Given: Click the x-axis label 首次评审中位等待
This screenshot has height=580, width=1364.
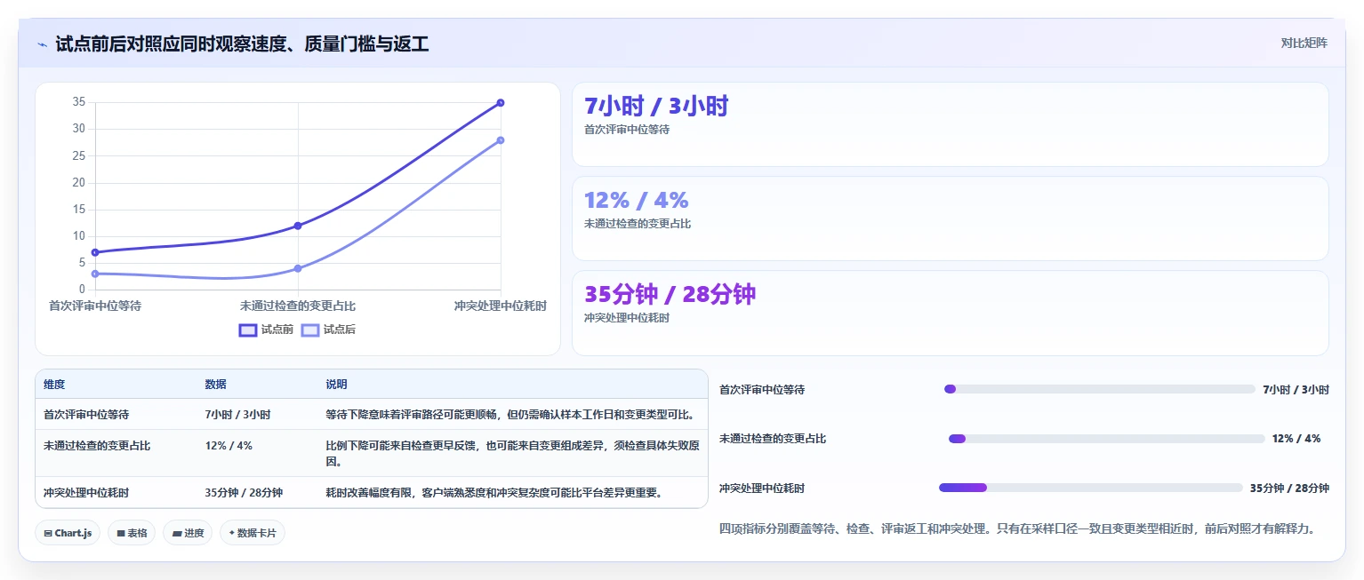Looking at the screenshot, I should point(95,306).
